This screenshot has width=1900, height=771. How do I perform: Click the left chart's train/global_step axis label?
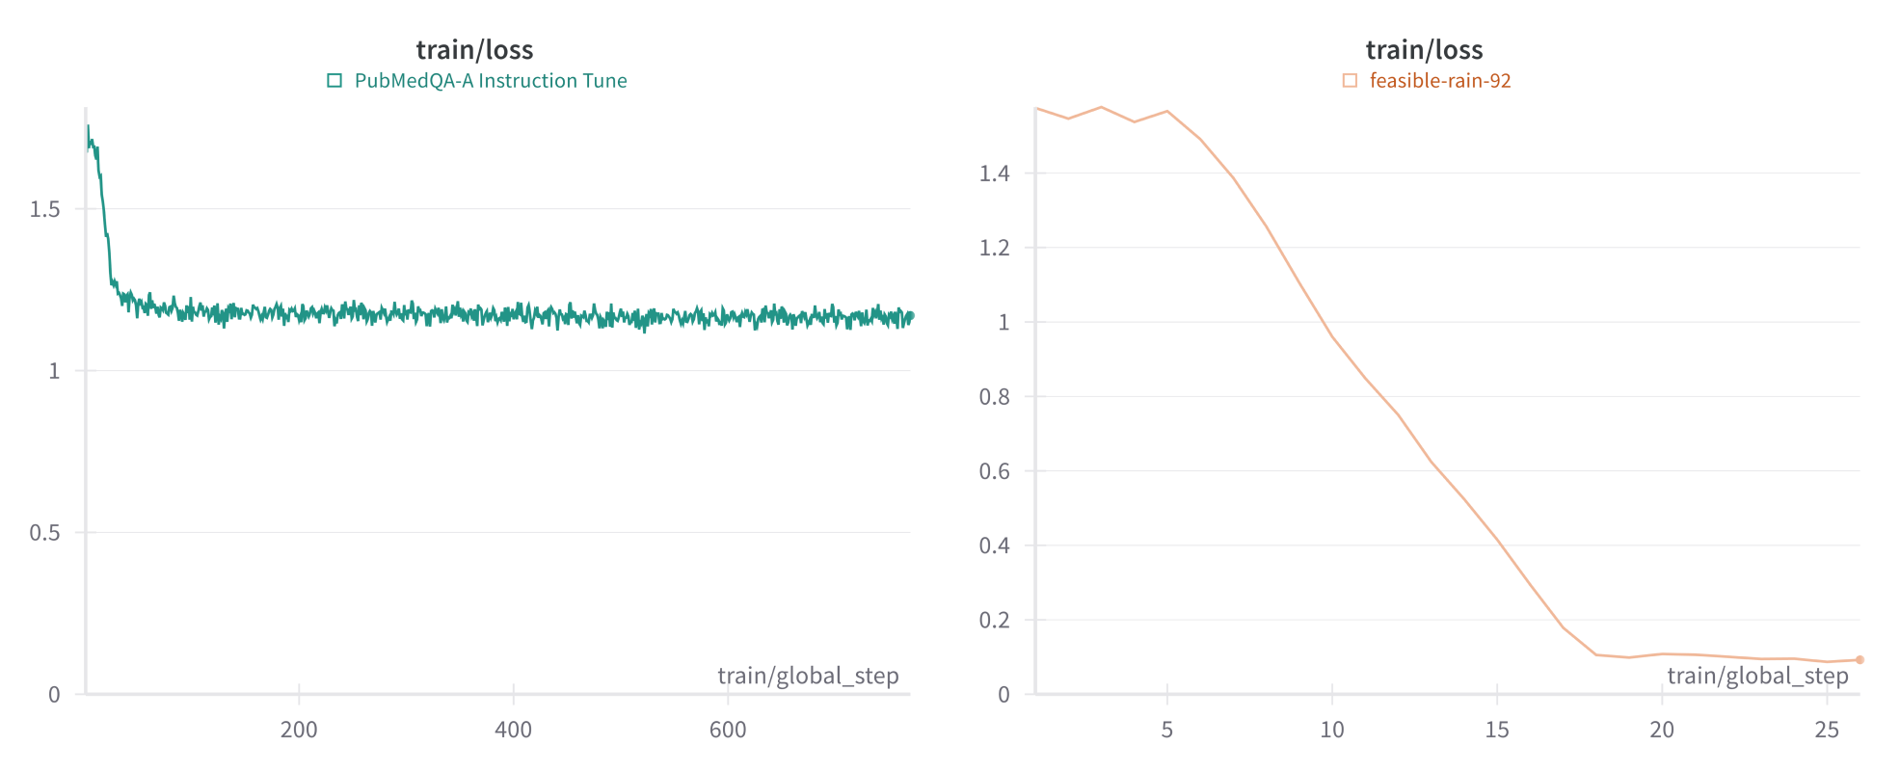tap(808, 676)
